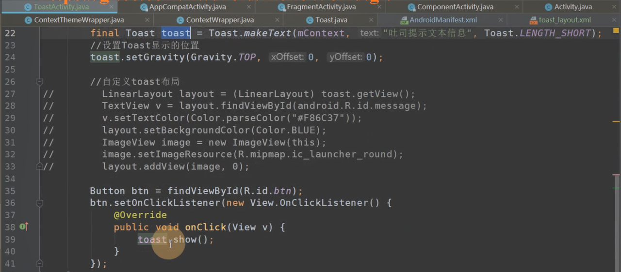Click the "yOffset:" parameter hint on line 24
This screenshot has width=621, height=272.
[346, 57]
